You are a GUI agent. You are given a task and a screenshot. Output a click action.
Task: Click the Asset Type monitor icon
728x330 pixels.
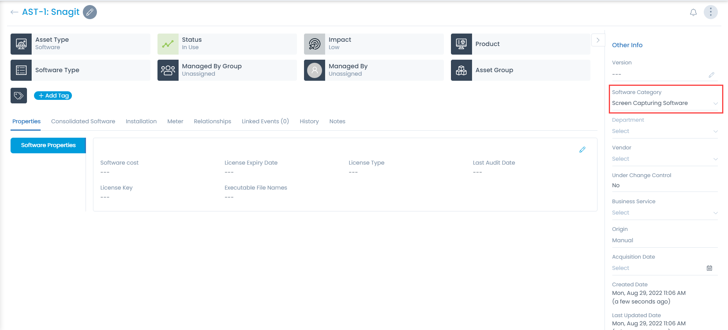(21, 44)
